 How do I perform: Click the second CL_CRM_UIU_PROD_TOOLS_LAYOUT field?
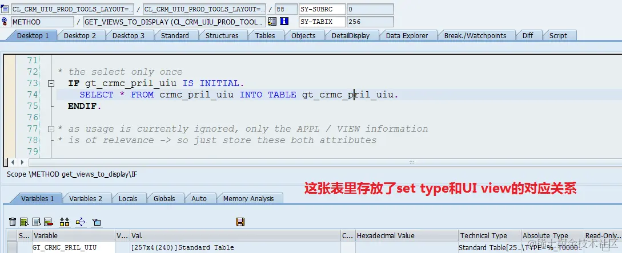(204, 9)
